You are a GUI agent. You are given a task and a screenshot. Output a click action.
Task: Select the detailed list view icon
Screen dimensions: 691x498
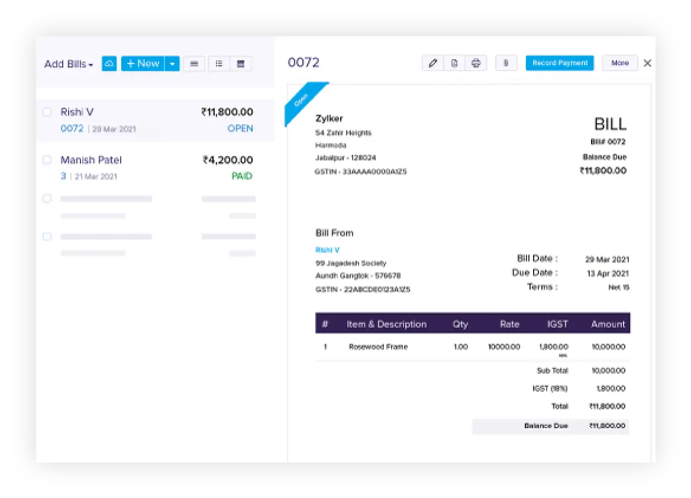tap(218, 63)
